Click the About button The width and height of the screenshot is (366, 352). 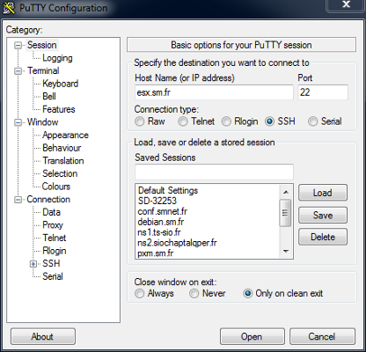pos(43,336)
